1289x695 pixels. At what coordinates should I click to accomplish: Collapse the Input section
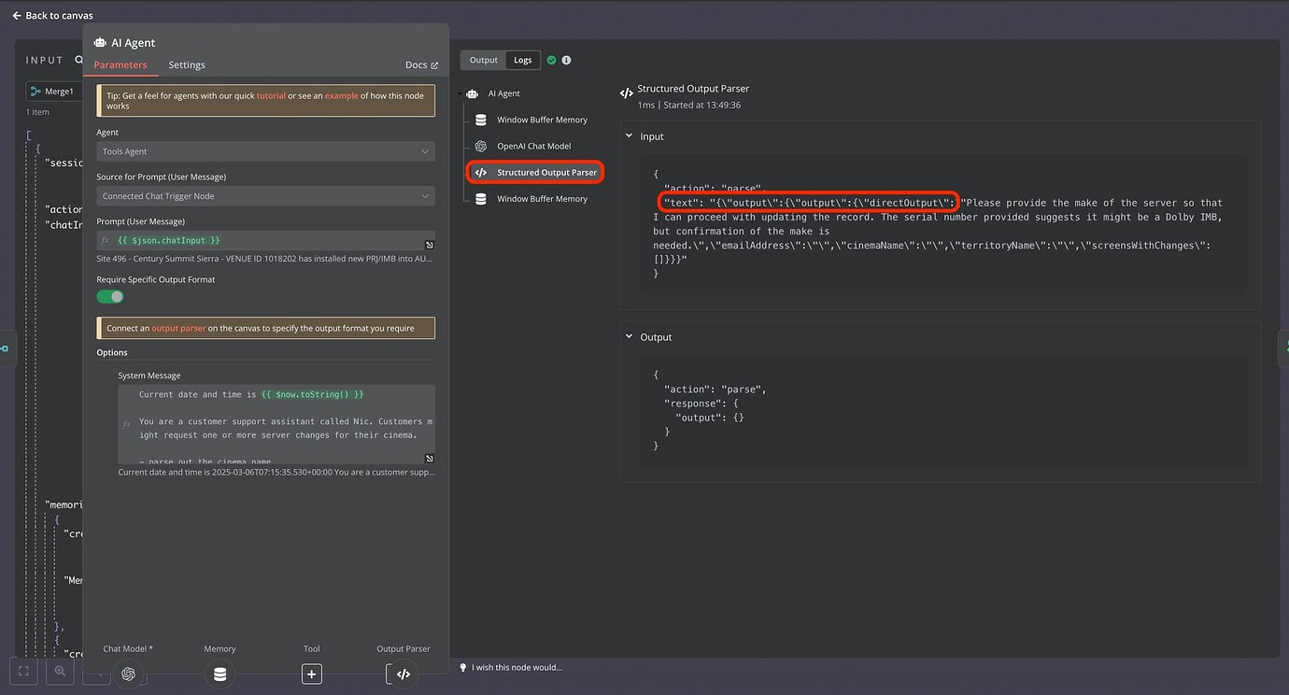pyautogui.click(x=631, y=135)
